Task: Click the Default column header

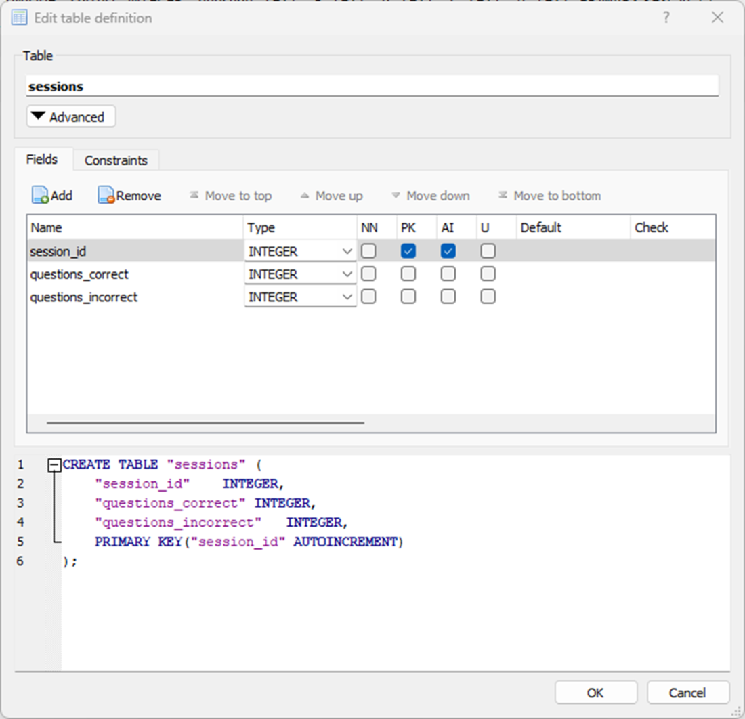Action: pos(574,227)
